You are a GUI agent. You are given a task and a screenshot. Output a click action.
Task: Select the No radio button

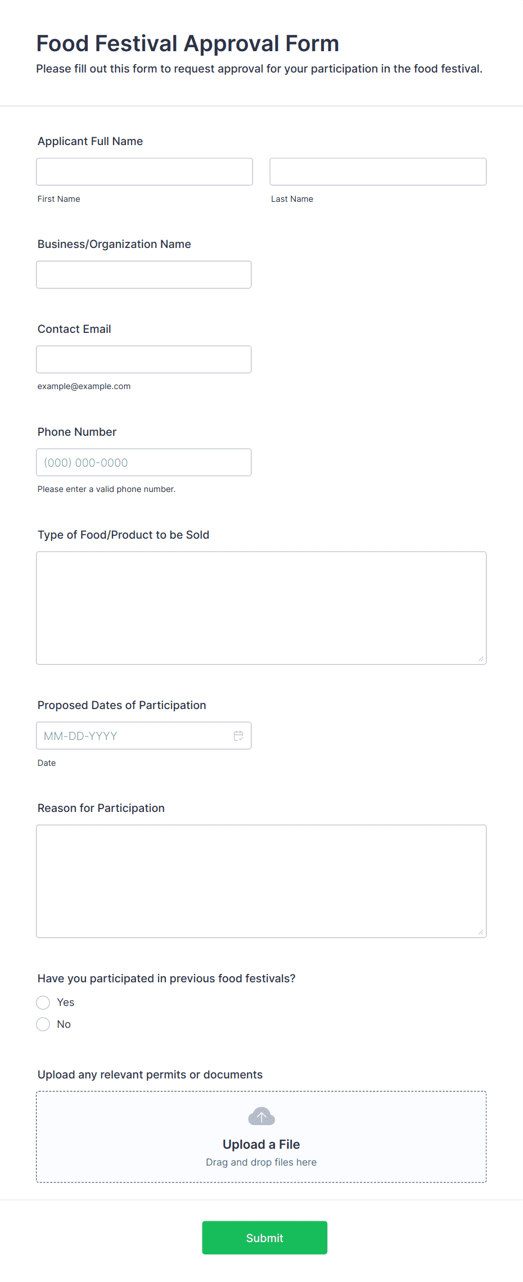tap(43, 1024)
